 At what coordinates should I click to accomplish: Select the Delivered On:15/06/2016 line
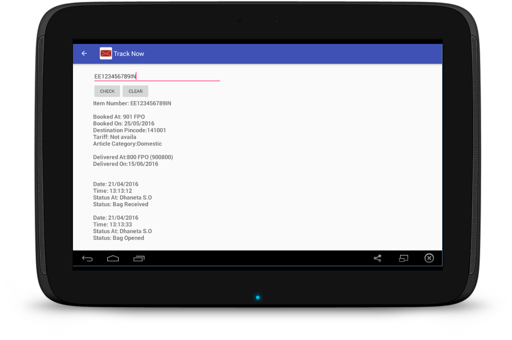click(x=126, y=164)
